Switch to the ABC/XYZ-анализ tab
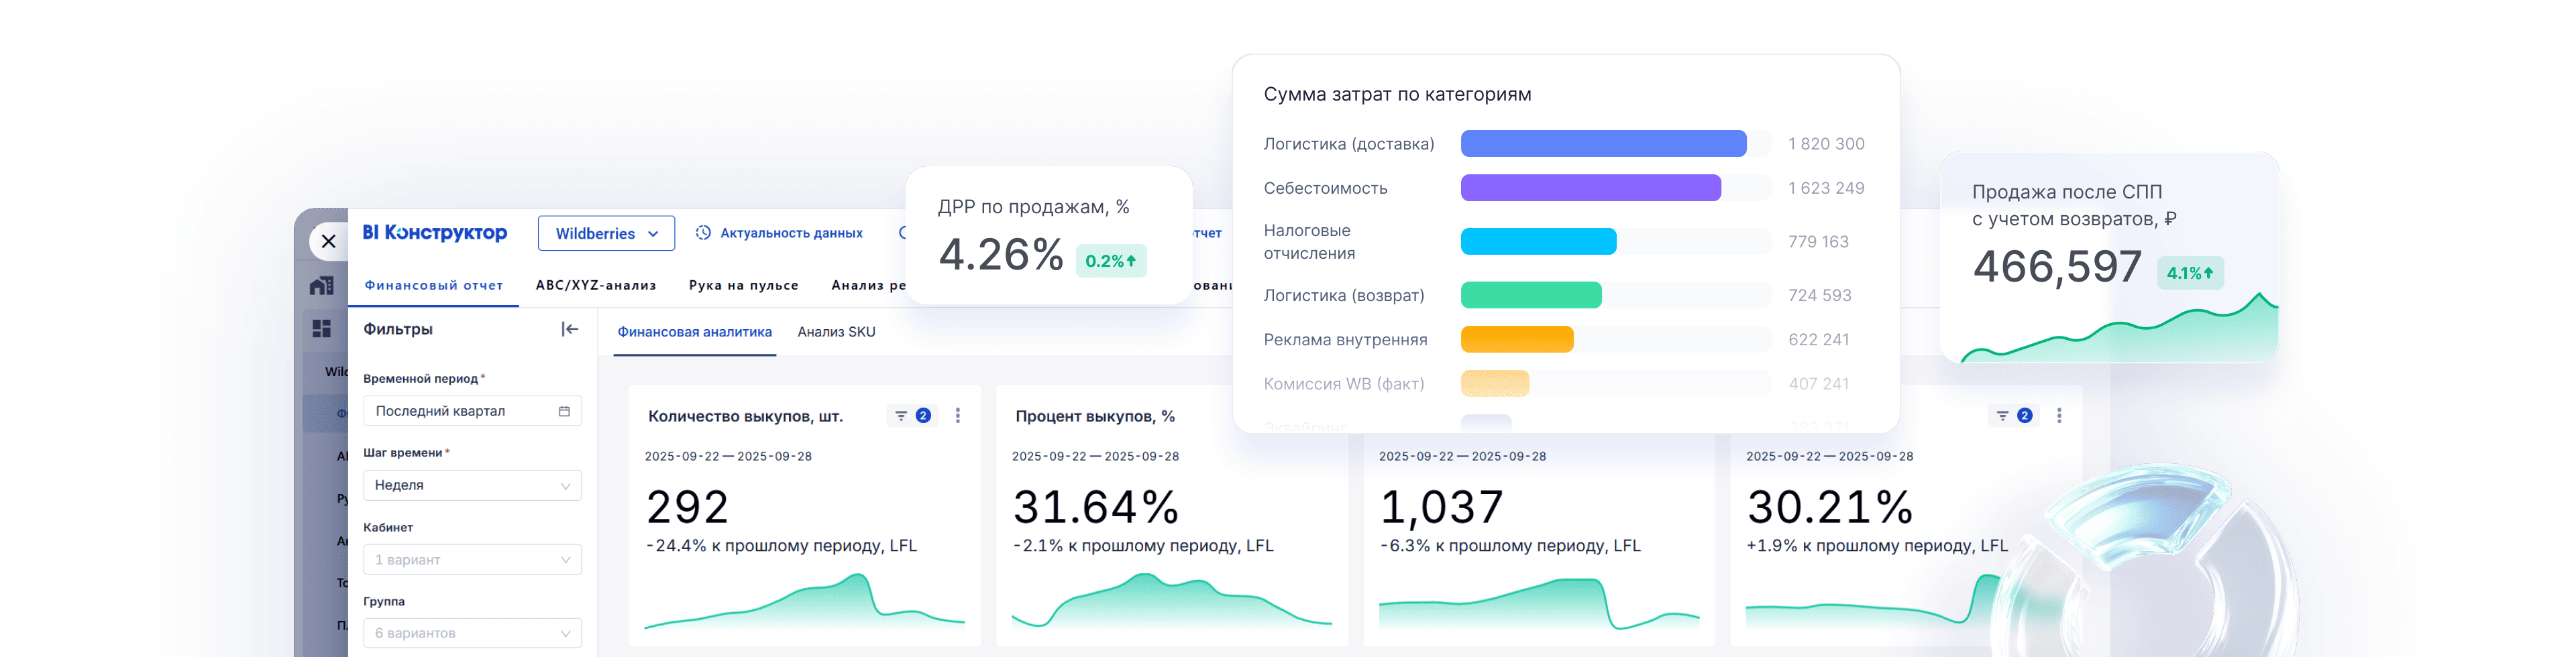This screenshot has height=657, width=2576. (596, 285)
